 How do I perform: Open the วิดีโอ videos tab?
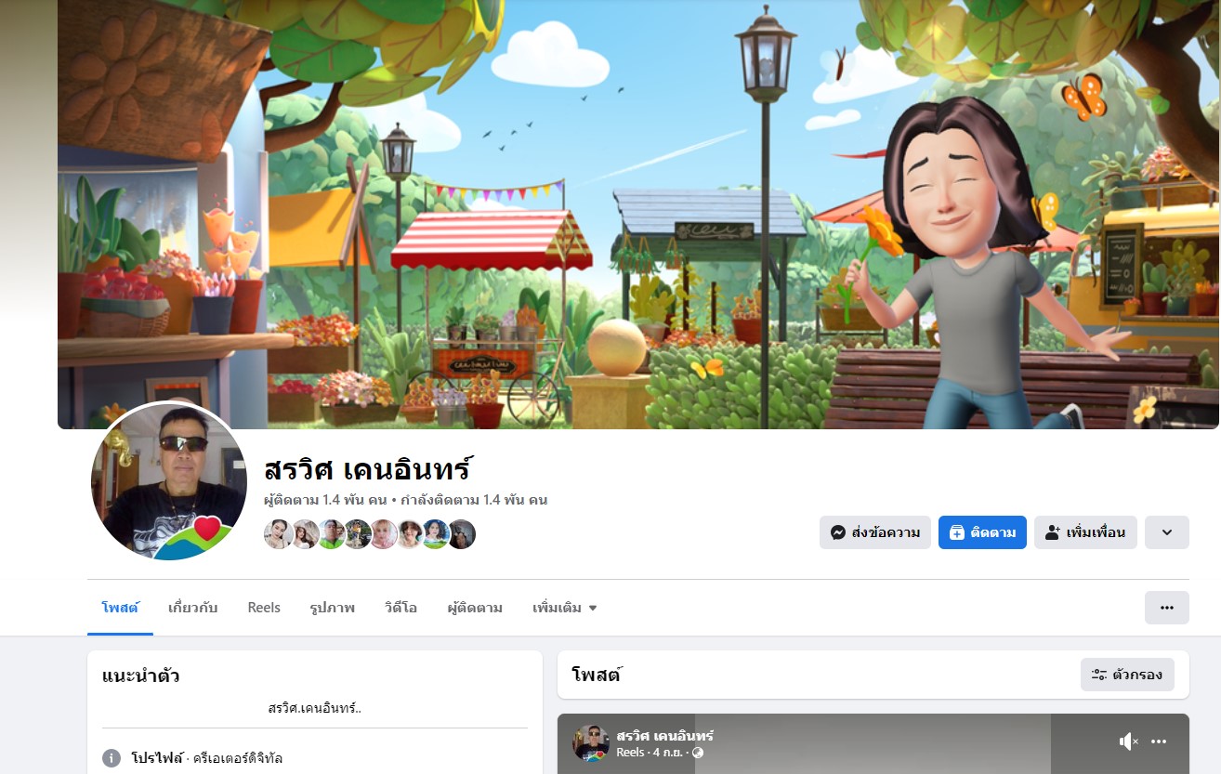pyautogui.click(x=400, y=608)
